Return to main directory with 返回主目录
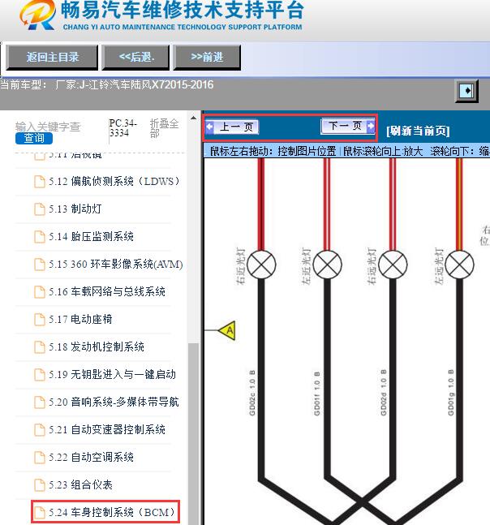This screenshot has height=525, width=490. pos(53,58)
